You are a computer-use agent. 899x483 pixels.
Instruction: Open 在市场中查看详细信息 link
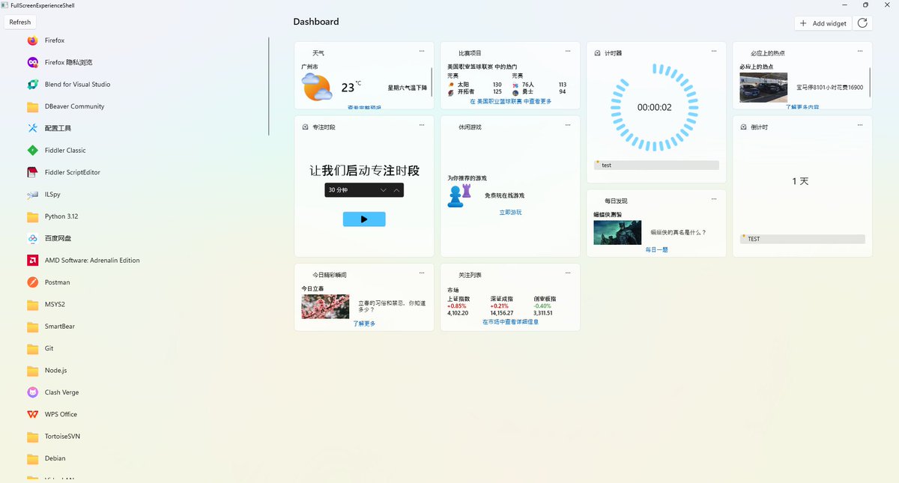(511, 322)
